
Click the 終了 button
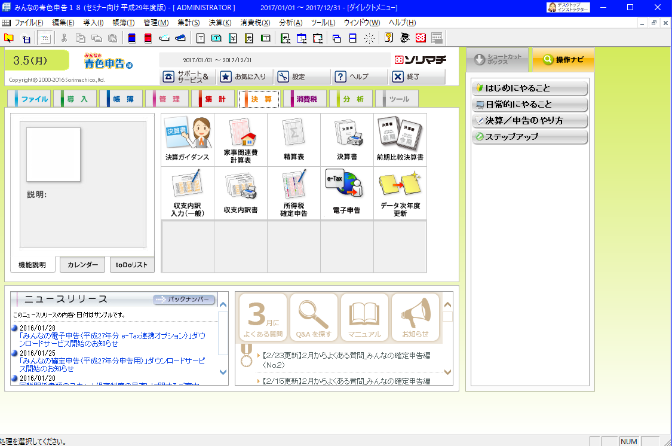coord(417,77)
